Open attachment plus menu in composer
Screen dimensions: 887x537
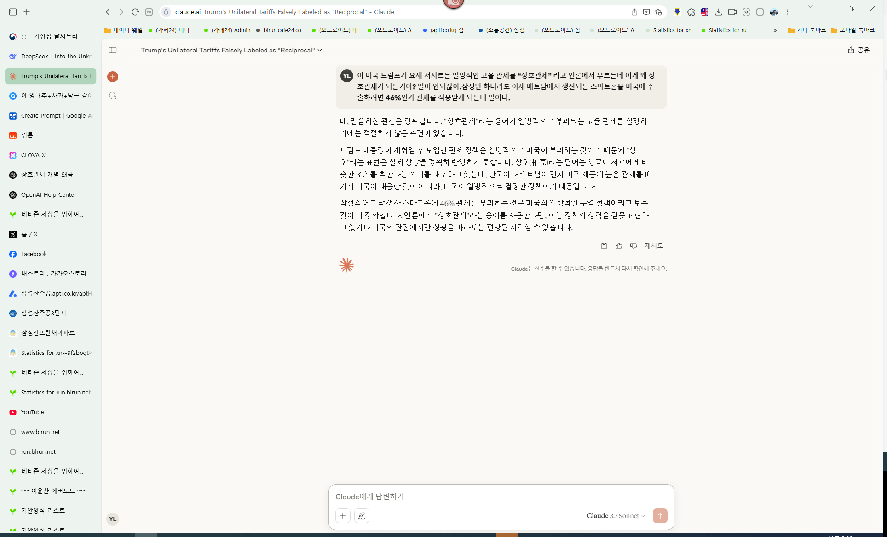[x=343, y=516]
